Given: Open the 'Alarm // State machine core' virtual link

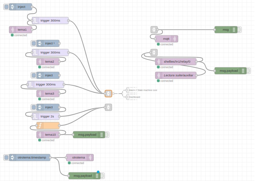Looking at the screenshot, I should (143, 90).
